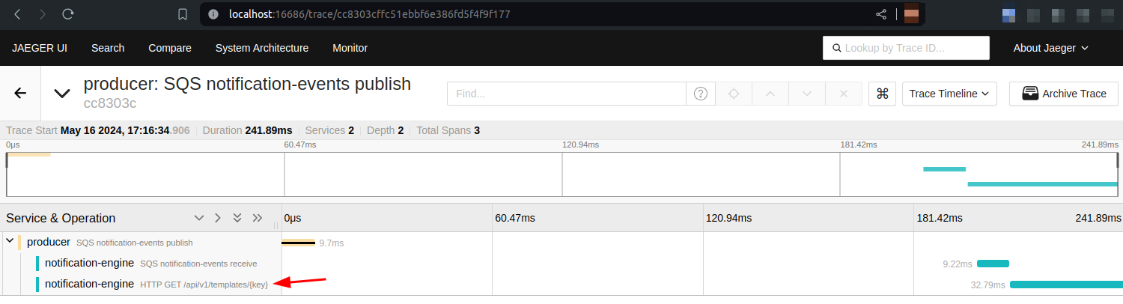The height and width of the screenshot is (304, 1123).
Task: Reload the browser page
Action: tap(68, 14)
